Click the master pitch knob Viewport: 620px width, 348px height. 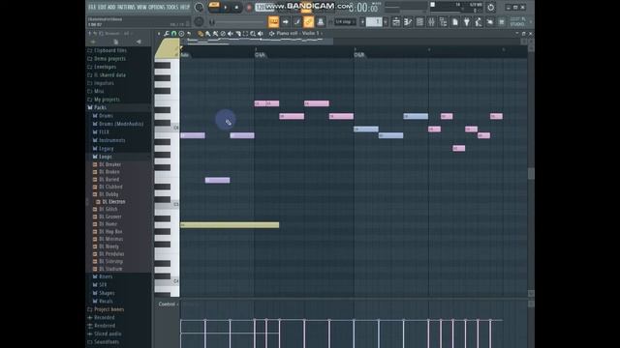(x=199, y=21)
